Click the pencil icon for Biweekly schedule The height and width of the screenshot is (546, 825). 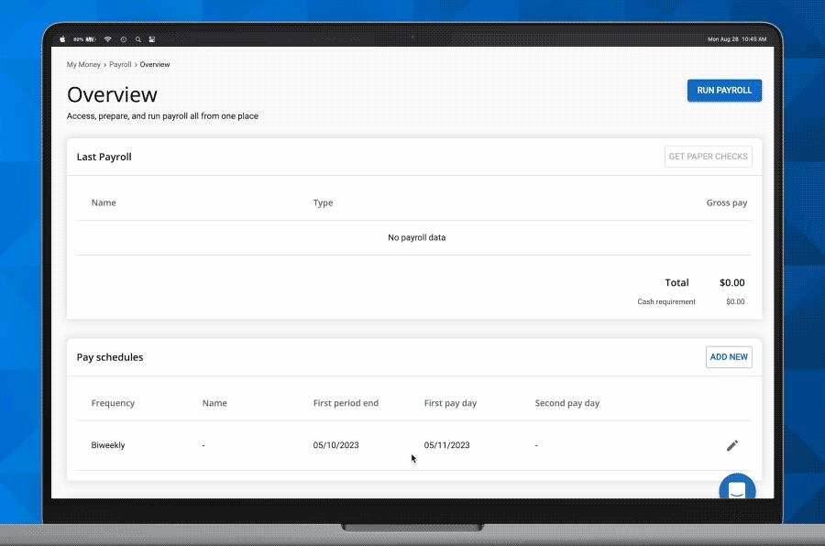coord(731,445)
